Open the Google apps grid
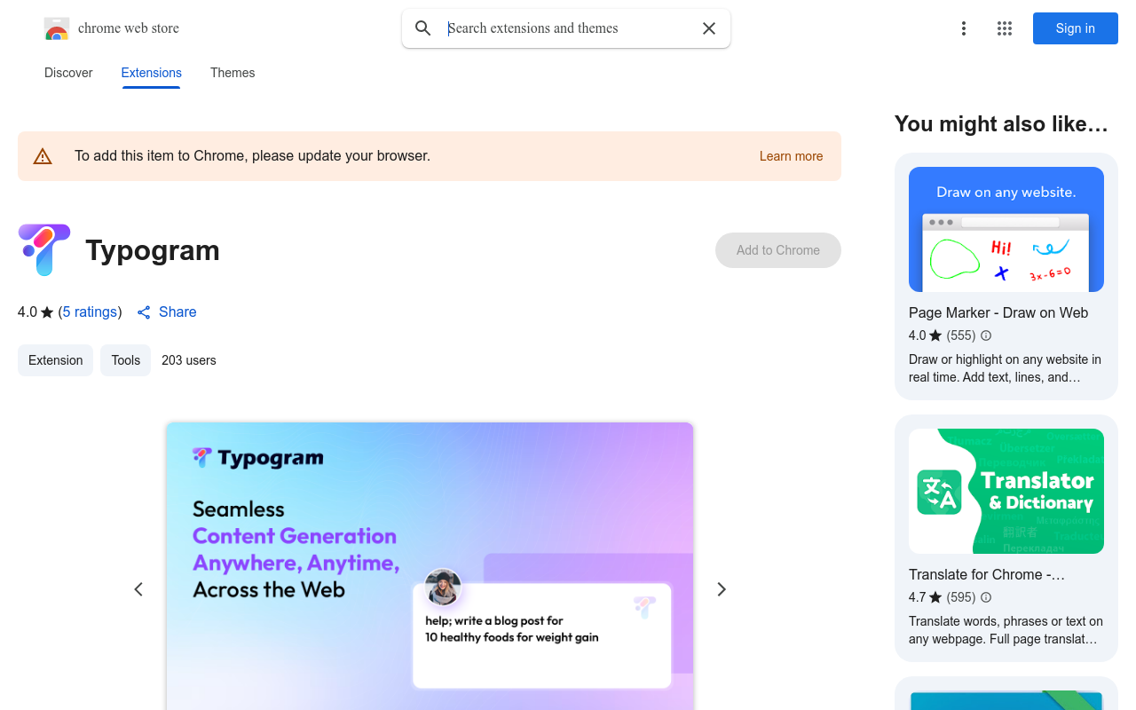 [1005, 28]
